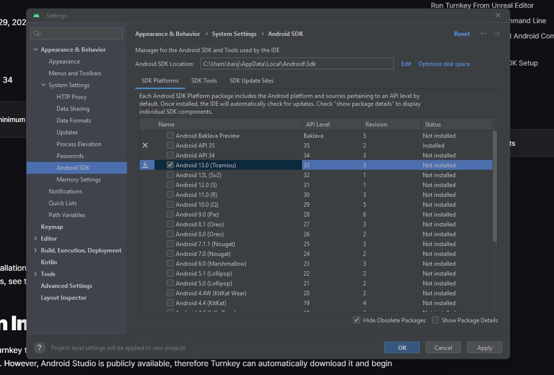554x375 pixels.
Task: Focus the settings search field
Action: pyautogui.click(x=77, y=33)
